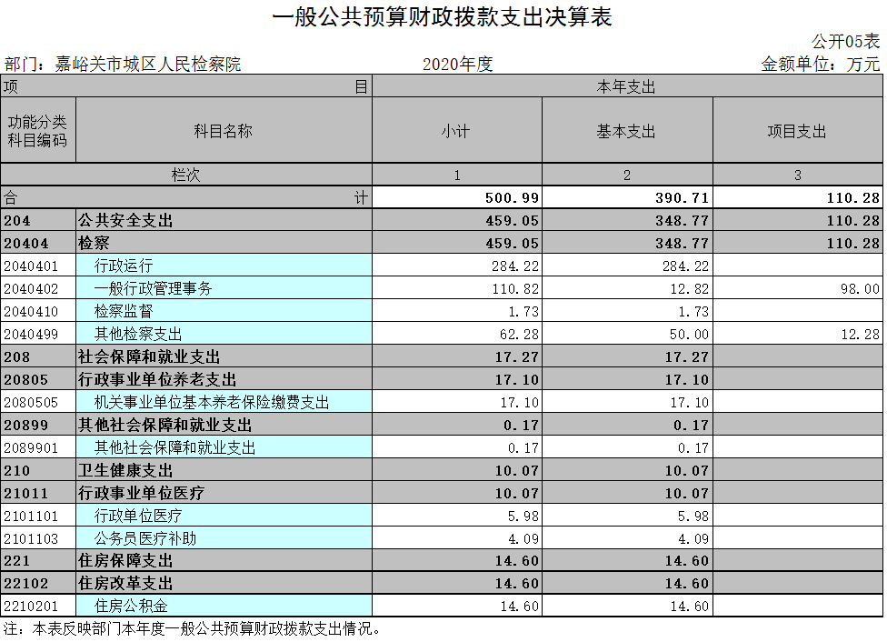The image size is (887, 642).
Task: Click the table title 一般公共预算财政拨款支出决算表
Action: coord(443,17)
